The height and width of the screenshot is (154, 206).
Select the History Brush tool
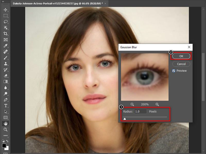5,70
